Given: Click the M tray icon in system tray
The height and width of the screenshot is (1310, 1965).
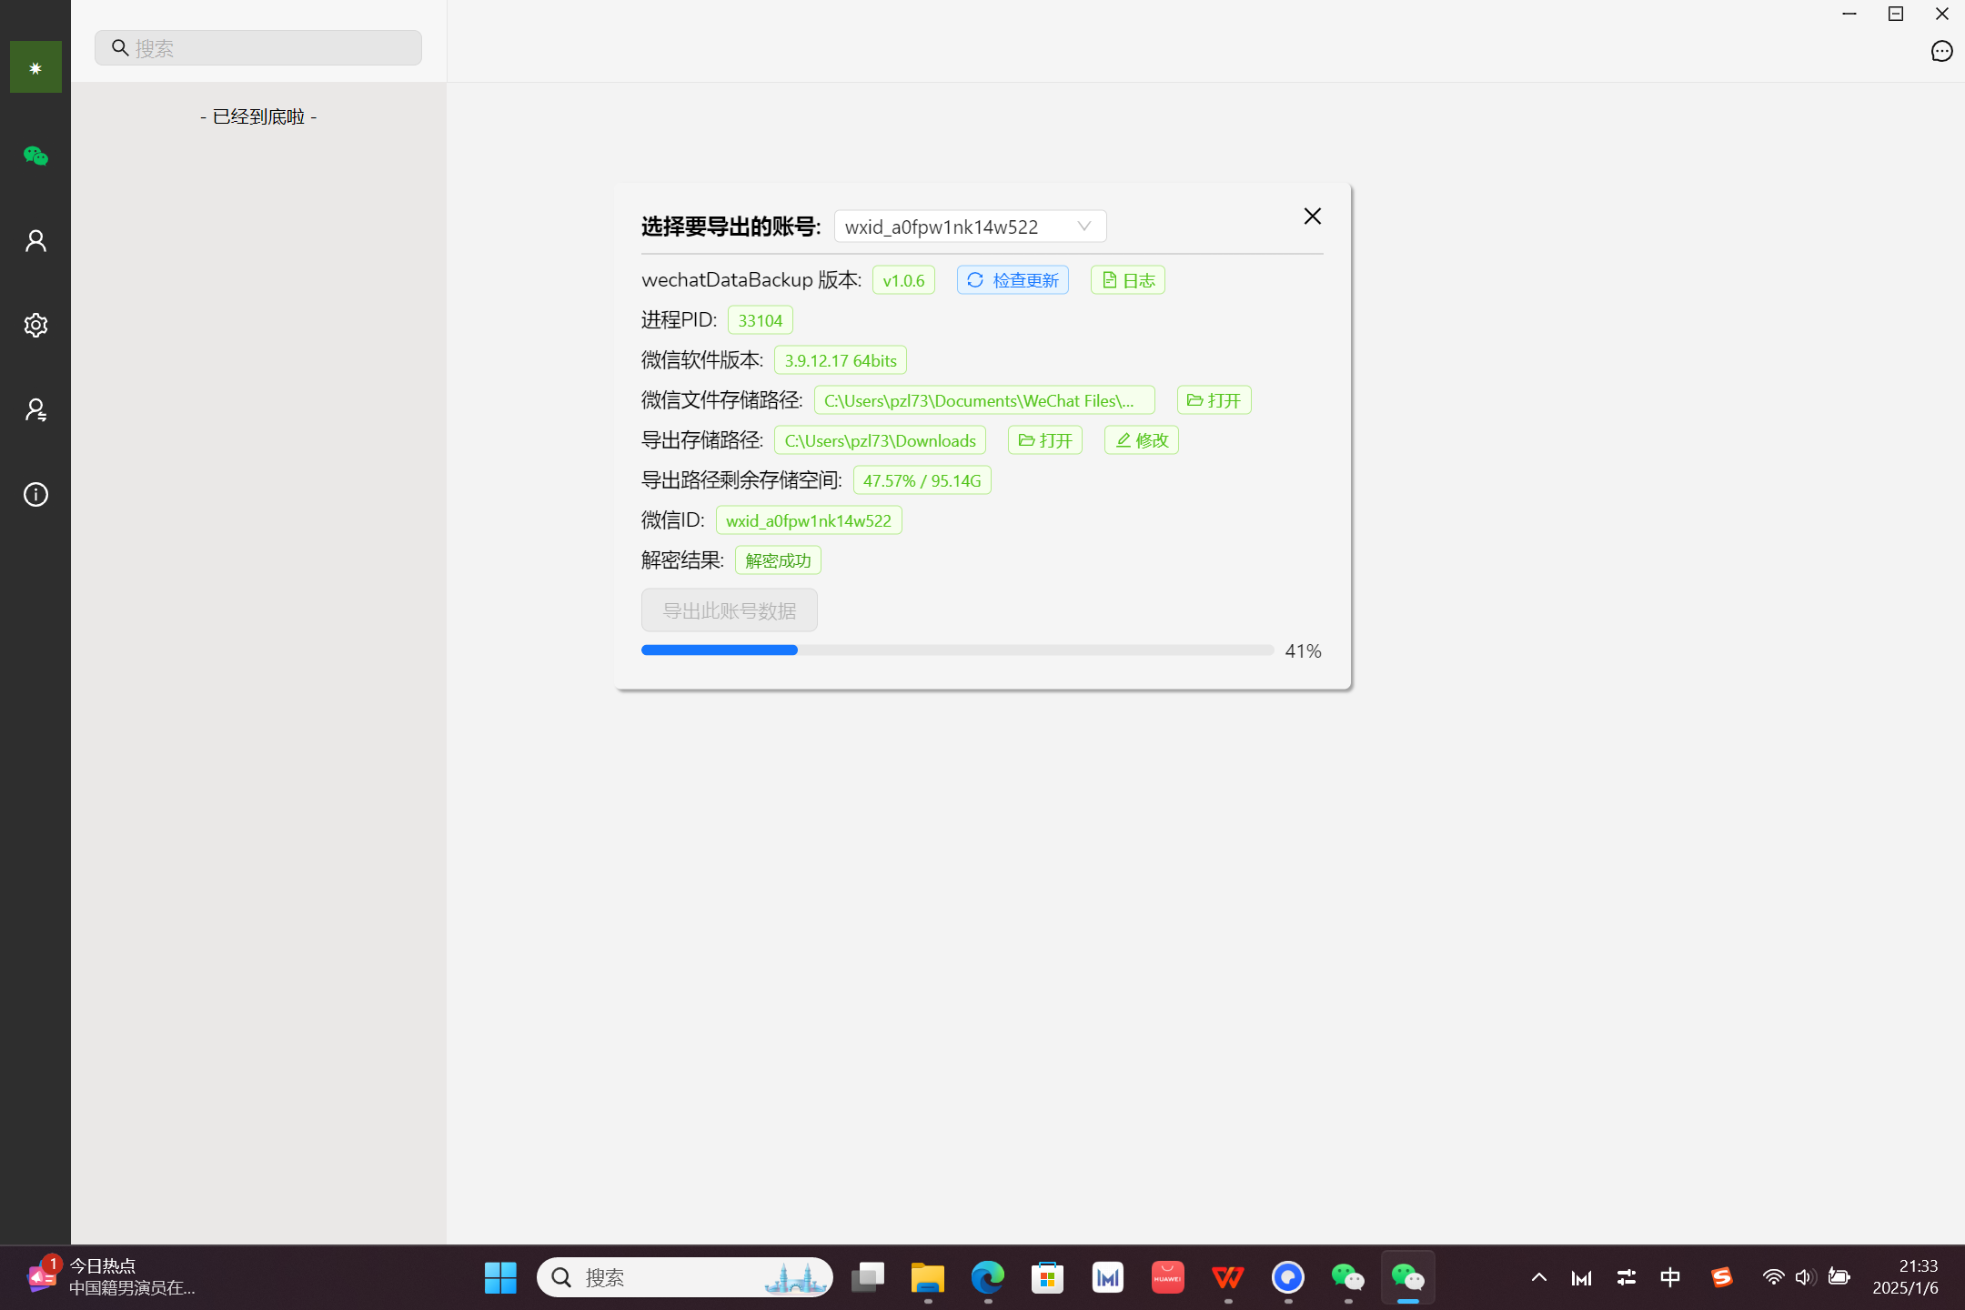Looking at the screenshot, I should coord(1582,1277).
